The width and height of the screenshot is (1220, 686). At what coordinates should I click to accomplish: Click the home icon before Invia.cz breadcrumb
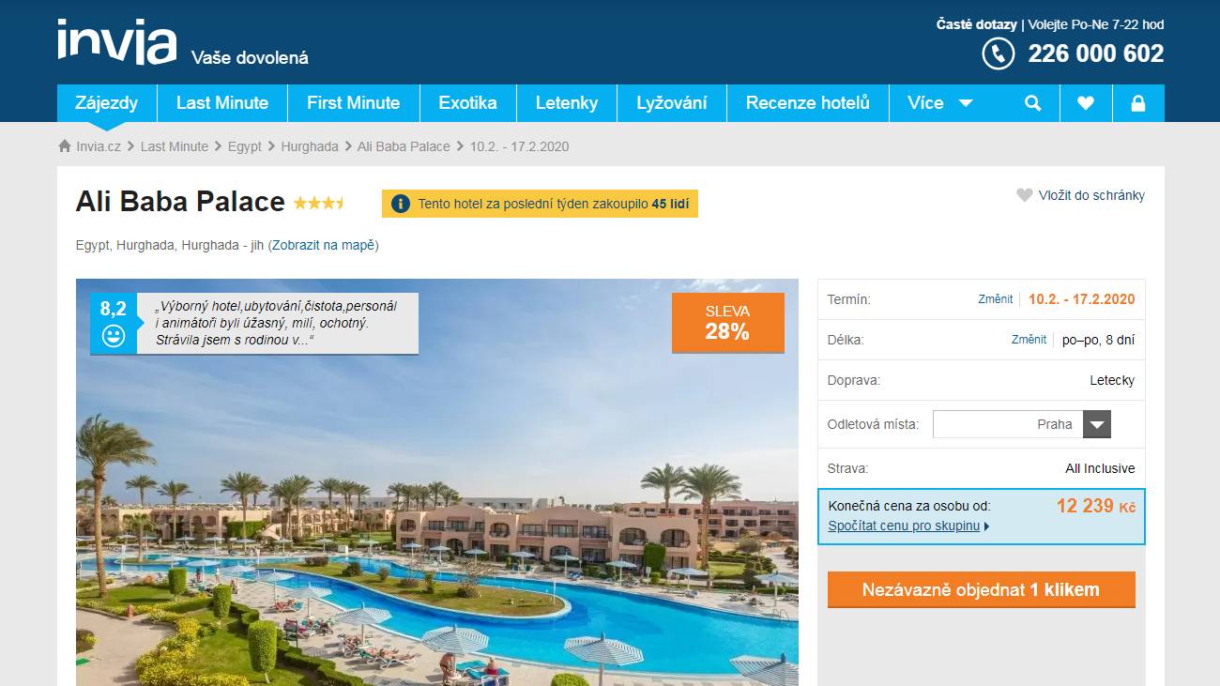tap(65, 146)
